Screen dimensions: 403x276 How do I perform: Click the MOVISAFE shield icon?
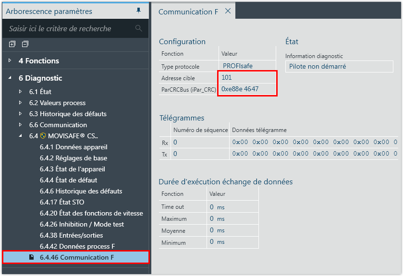(43, 136)
